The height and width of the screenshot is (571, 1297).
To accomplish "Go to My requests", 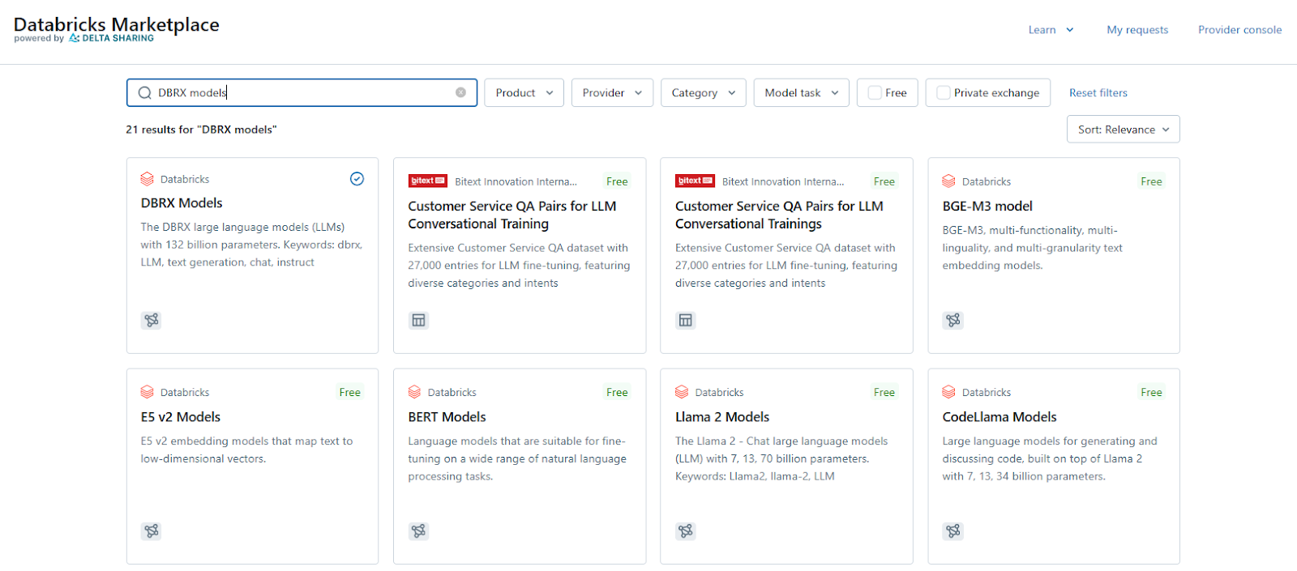I will click(x=1137, y=30).
